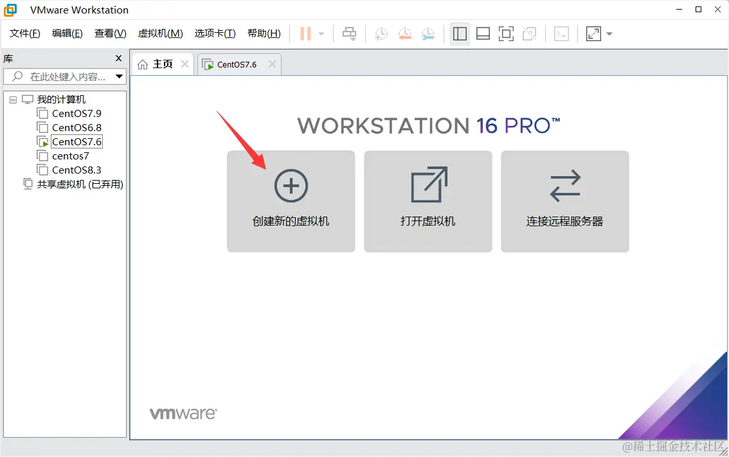
Task: Click the send Ctrl+Alt+Del toolbar icon
Action: pos(349,33)
